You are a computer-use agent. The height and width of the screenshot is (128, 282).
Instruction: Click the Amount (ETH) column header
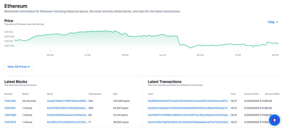pos(252,94)
